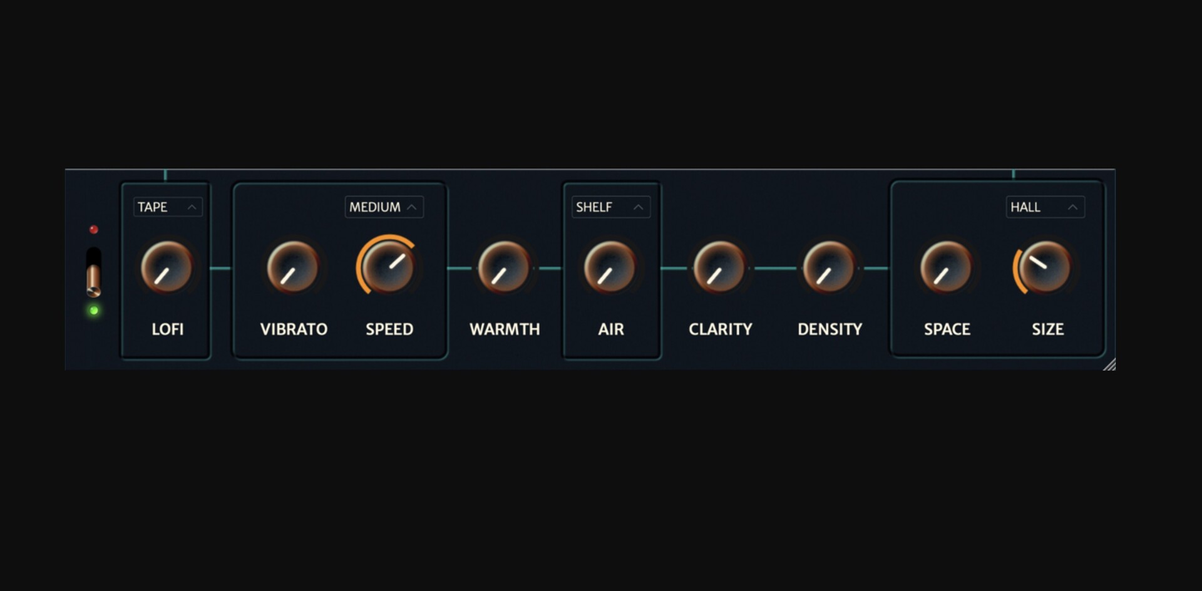Click the resize grip in plugin corner
Viewport: 1202px width, 591px height.
coord(1109,364)
